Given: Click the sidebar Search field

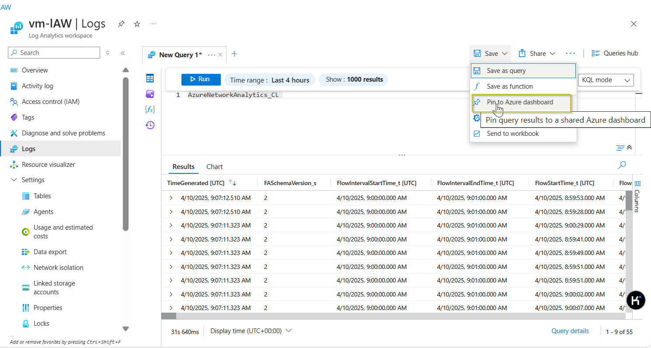Looking at the screenshot, I should (54, 53).
